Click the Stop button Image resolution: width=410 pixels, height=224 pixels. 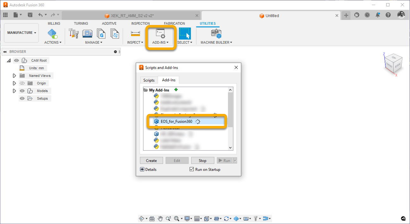[x=203, y=160]
